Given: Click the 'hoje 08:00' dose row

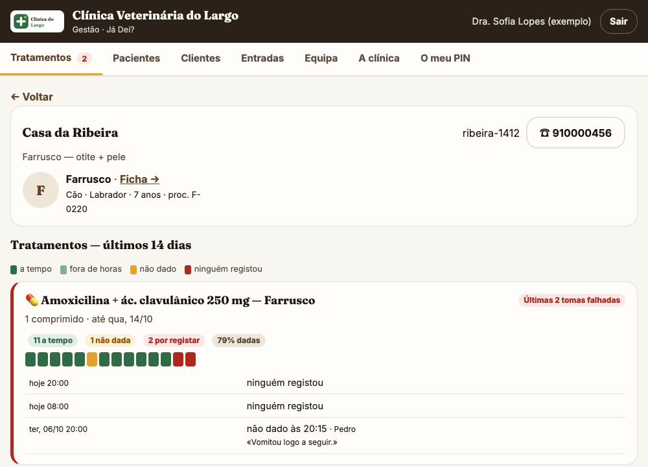Looking at the screenshot, I should pyautogui.click(x=325, y=406).
